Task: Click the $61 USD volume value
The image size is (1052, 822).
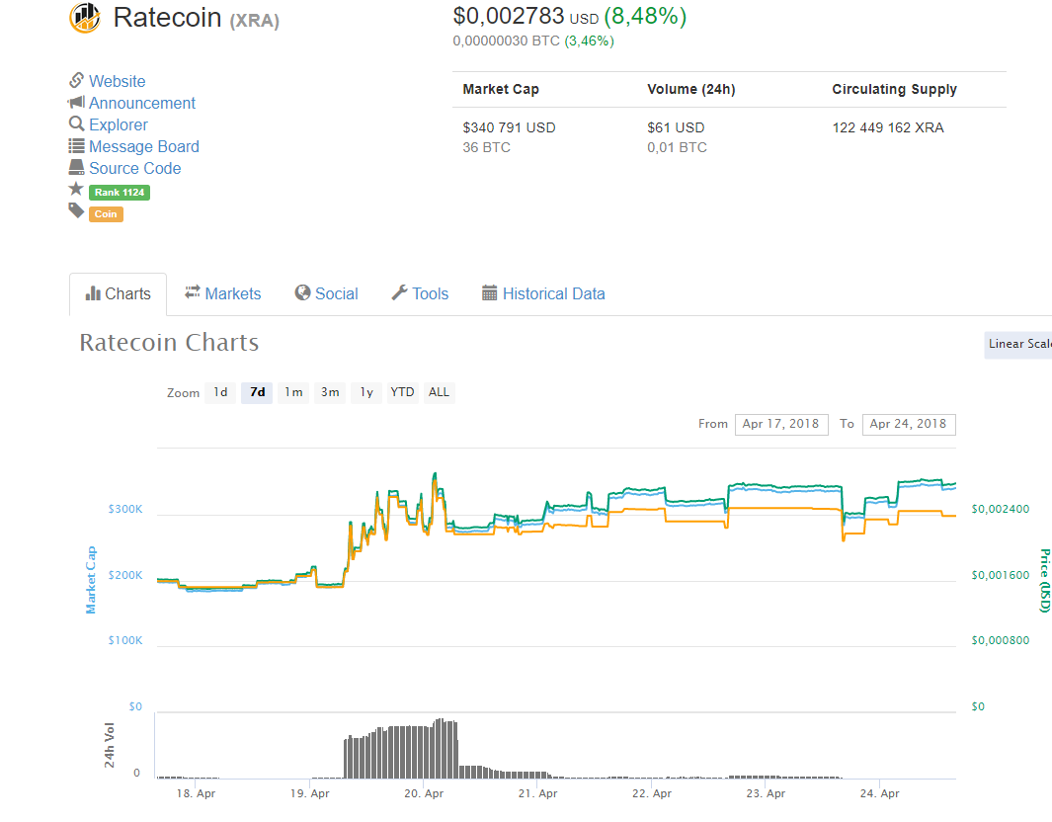Action: pyautogui.click(x=676, y=127)
